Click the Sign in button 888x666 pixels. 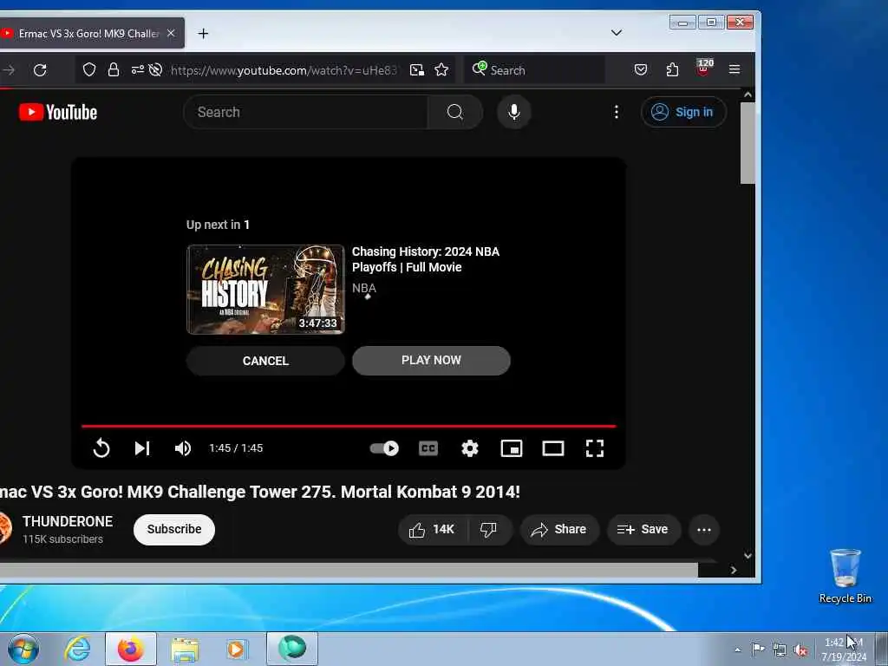(x=683, y=112)
